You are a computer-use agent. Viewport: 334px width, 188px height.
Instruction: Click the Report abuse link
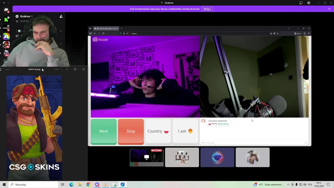click(x=223, y=124)
